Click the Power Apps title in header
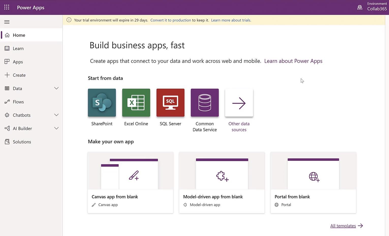This screenshot has width=389, height=236. [x=31, y=7]
